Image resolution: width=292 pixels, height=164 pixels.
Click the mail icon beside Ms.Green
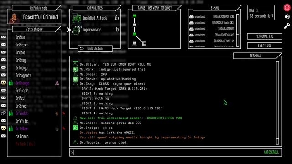click(4, 136)
